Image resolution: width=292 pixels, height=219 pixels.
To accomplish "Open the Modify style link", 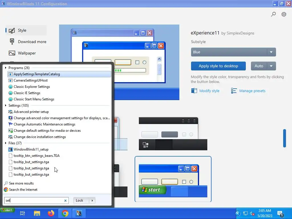I will [x=209, y=91].
